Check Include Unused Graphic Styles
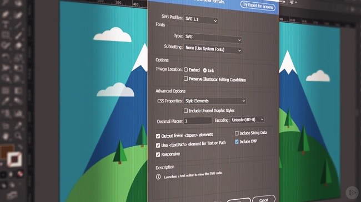 [x=185, y=111]
